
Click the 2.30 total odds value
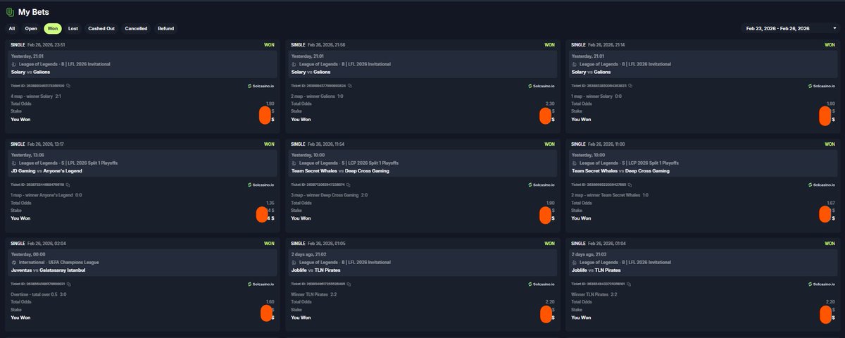click(550, 104)
